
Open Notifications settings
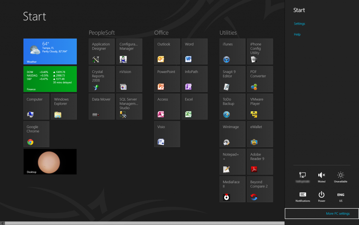coord(303,196)
